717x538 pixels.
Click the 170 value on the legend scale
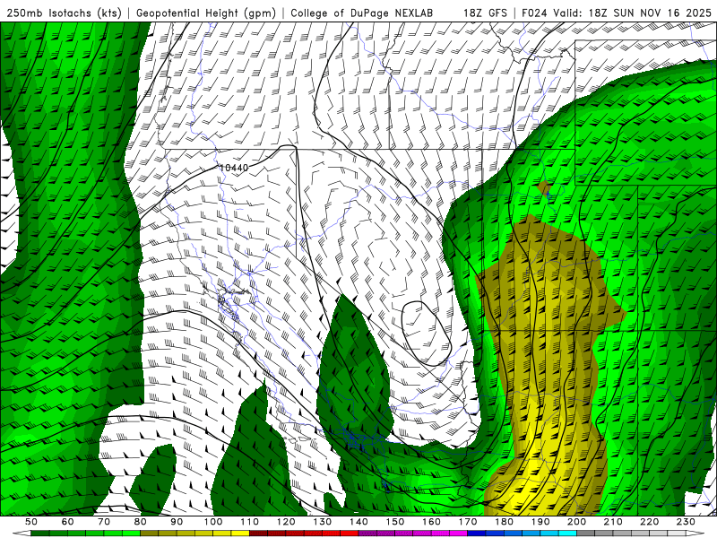tap(468, 522)
